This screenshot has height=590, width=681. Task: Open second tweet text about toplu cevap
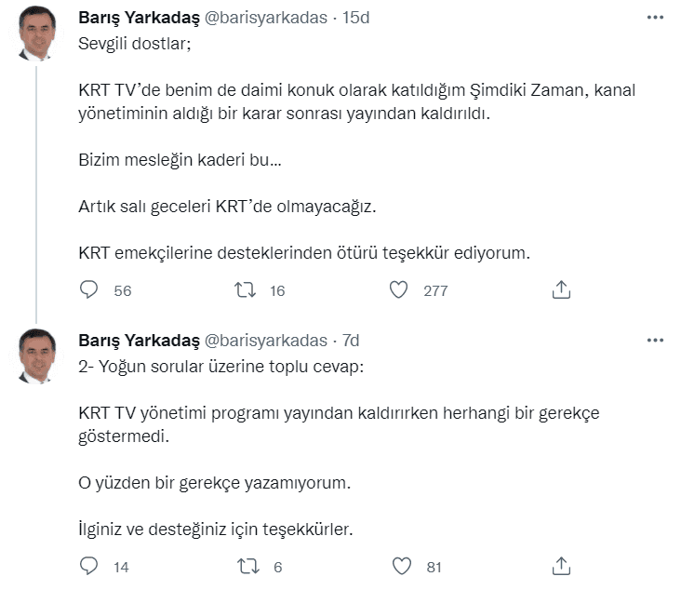pyautogui.click(x=221, y=366)
